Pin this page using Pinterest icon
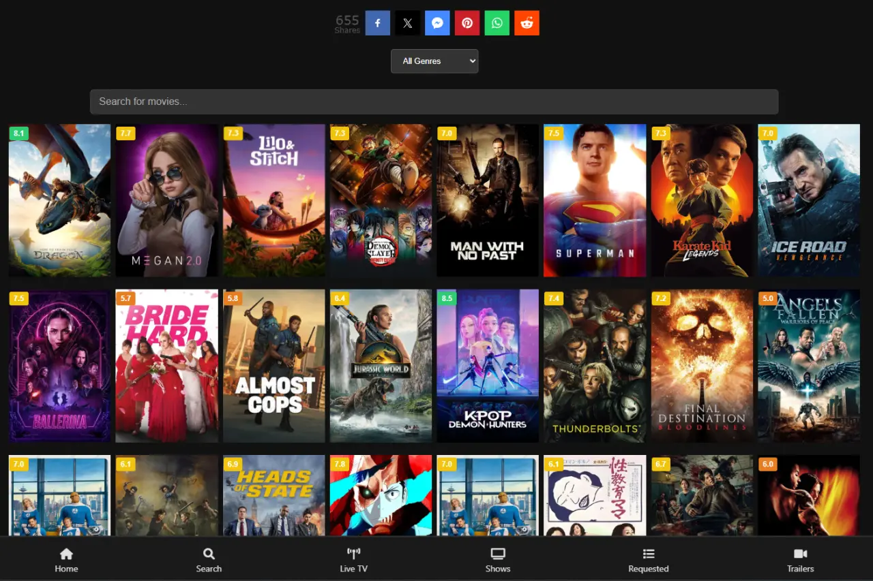This screenshot has height=581, width=873. click(467, 23)
